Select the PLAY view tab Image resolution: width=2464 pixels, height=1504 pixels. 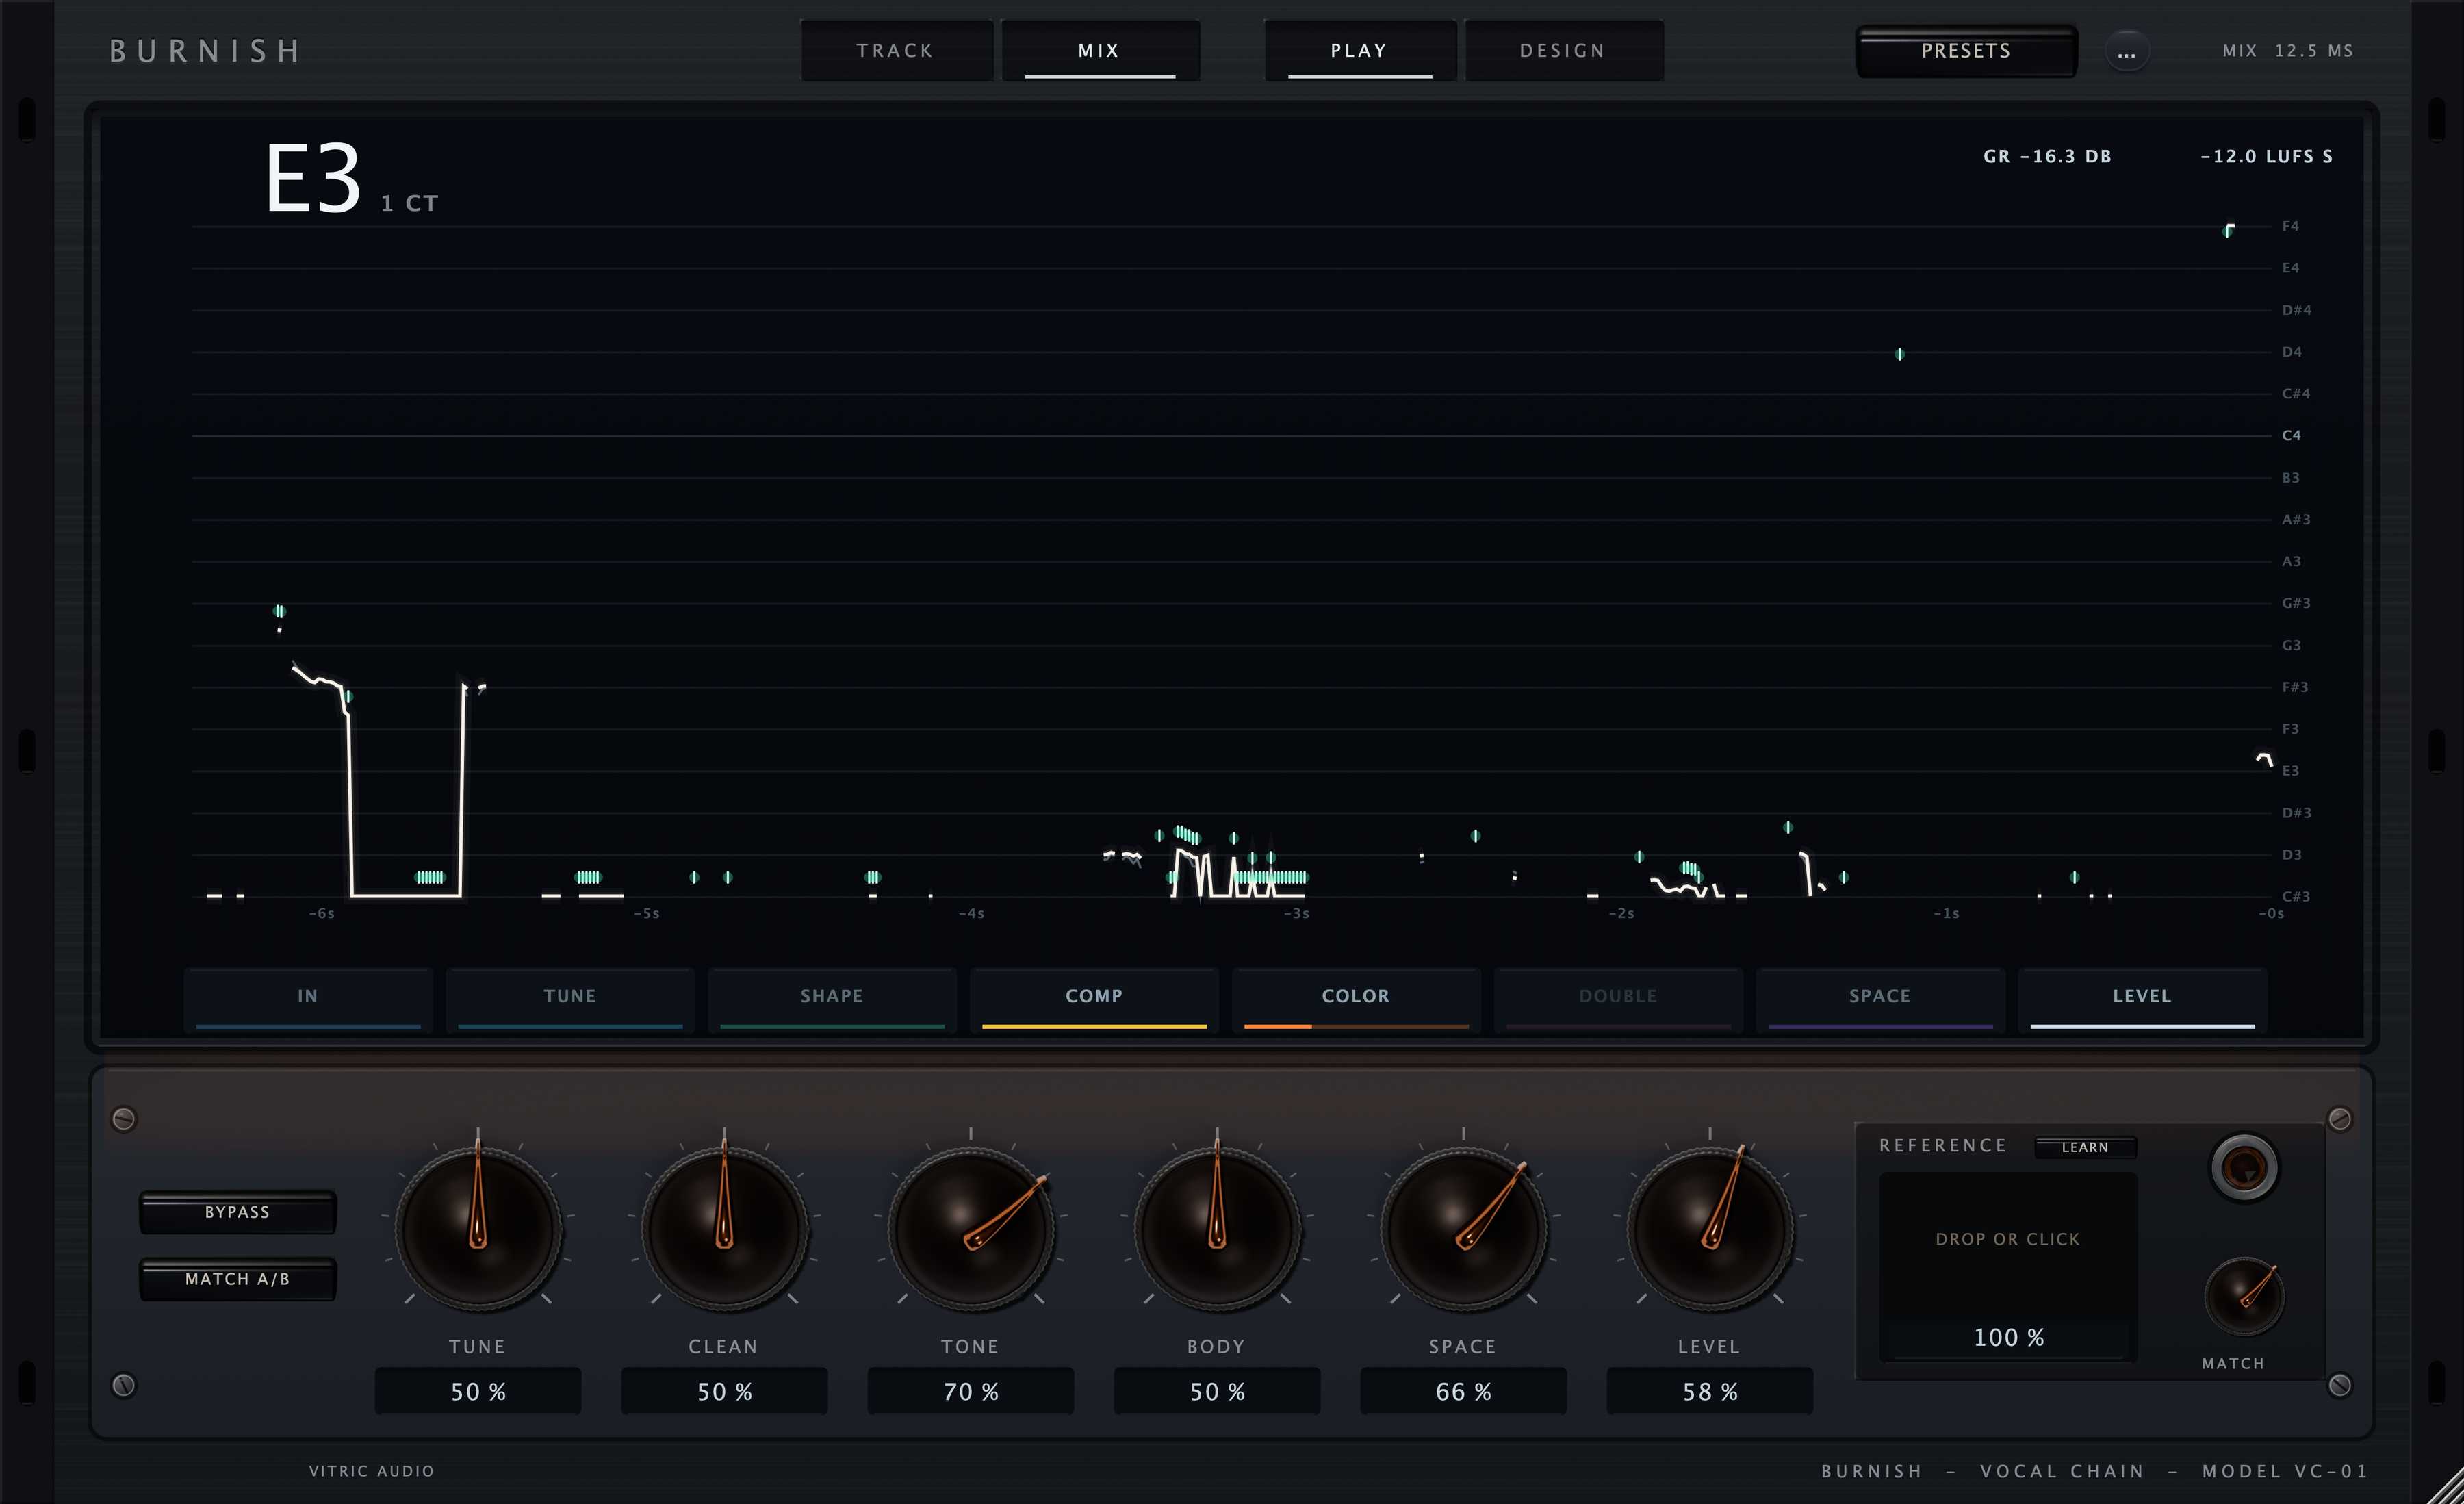[1359, 50]
